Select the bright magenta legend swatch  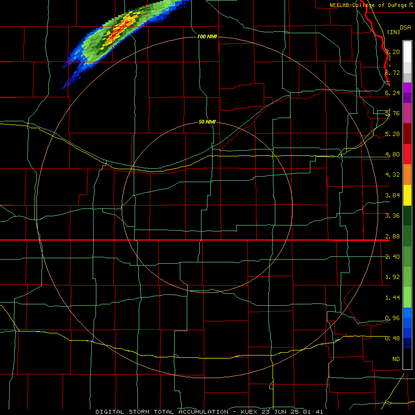click(407, 88)
